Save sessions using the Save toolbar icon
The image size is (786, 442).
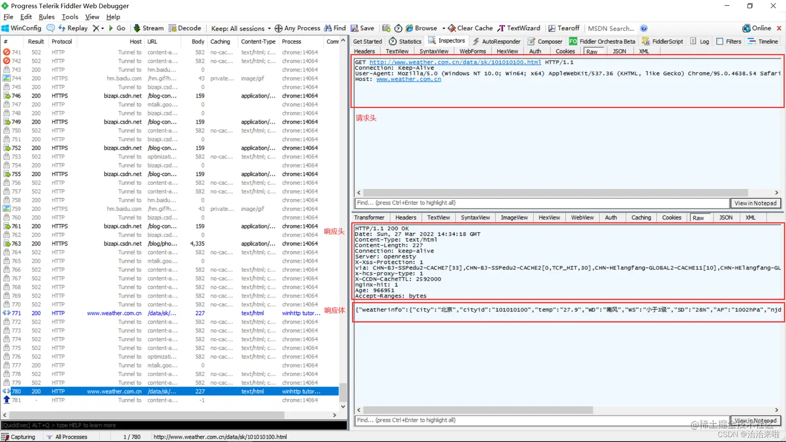[362, 28]
